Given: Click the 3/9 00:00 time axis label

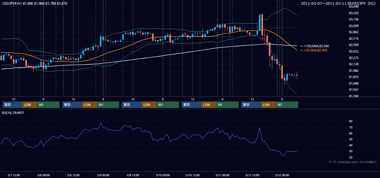Looking at the screenshot, I should (103, 175).
